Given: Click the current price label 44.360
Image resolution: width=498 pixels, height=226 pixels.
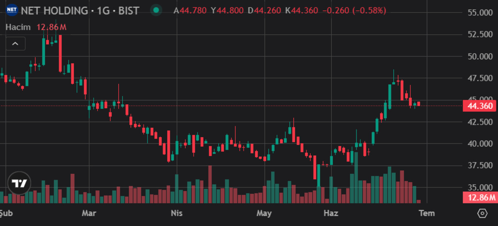Looking at the screenshot, I should pos(480,106).
